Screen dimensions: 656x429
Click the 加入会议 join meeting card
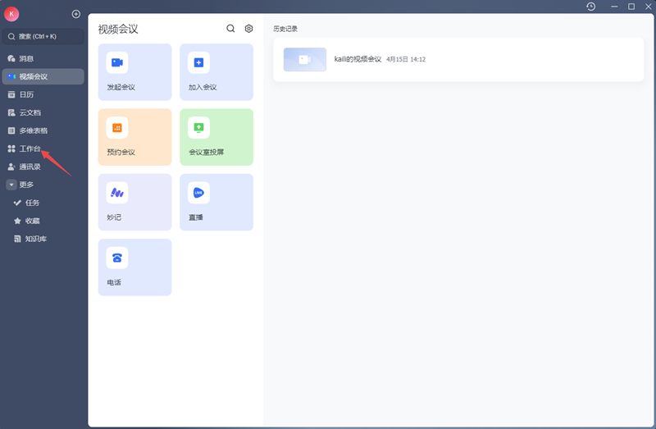tap(216, 72)
